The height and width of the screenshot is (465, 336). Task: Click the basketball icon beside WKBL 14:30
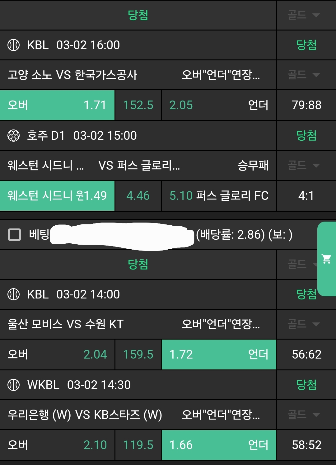pos(13,385)
